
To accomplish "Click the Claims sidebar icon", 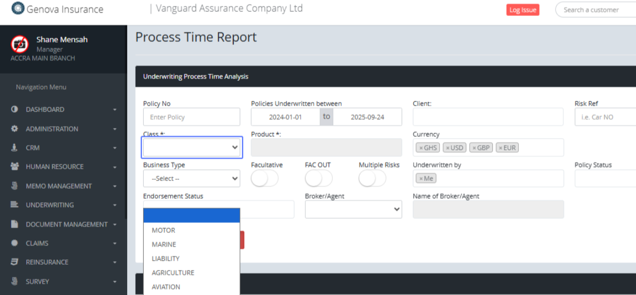I will pos(14,243).
